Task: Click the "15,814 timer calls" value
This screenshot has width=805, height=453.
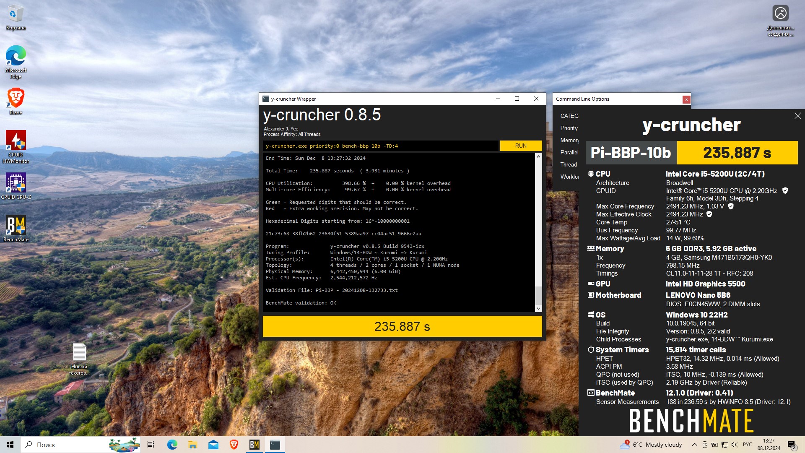Action: (696, 350)
